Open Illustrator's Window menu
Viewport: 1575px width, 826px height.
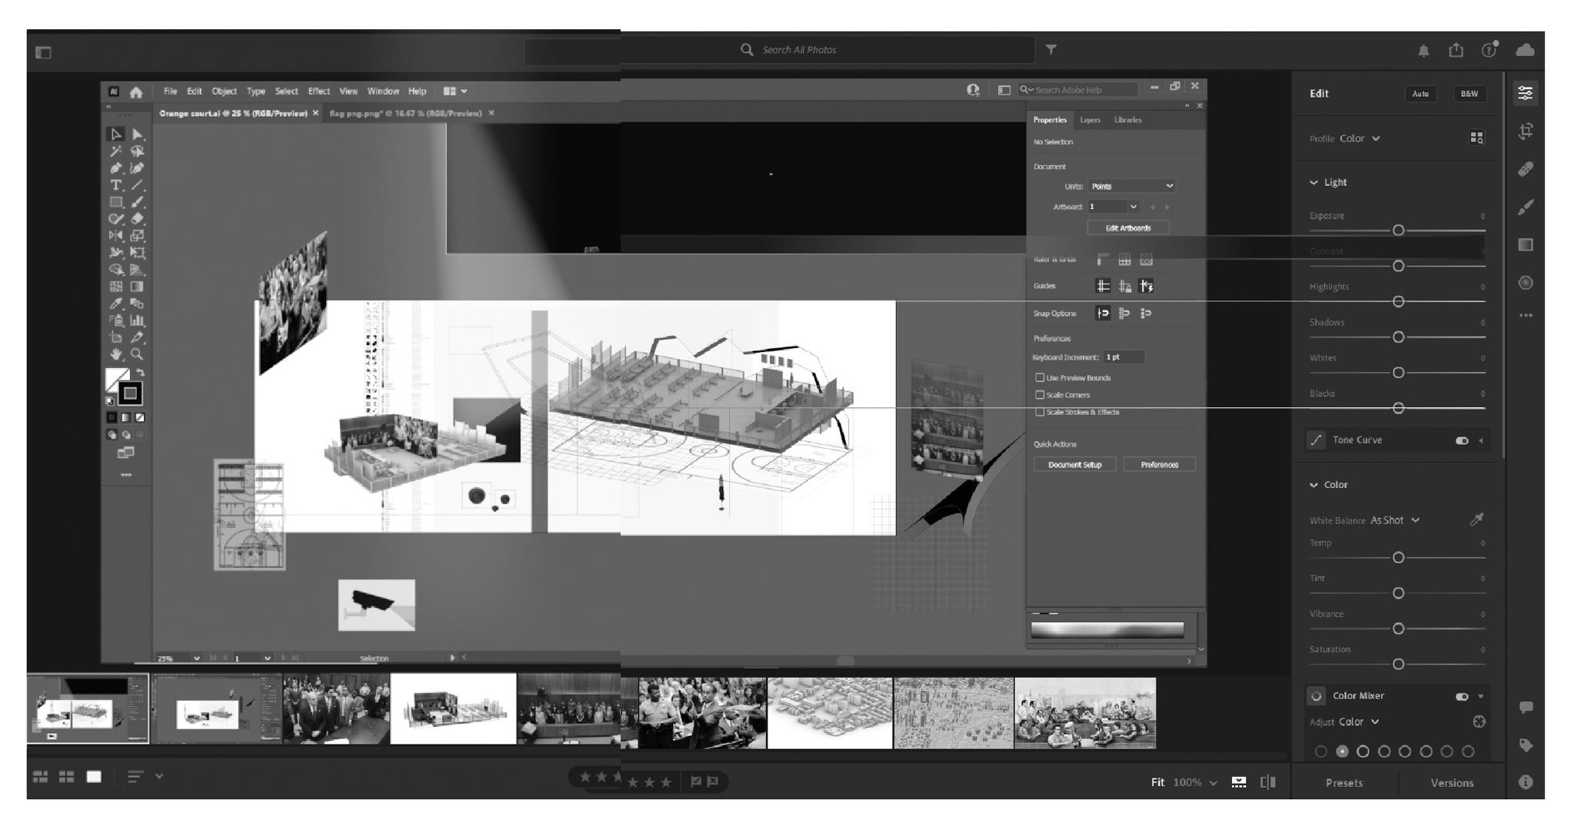pyautogui.click(x=383, y=91)
